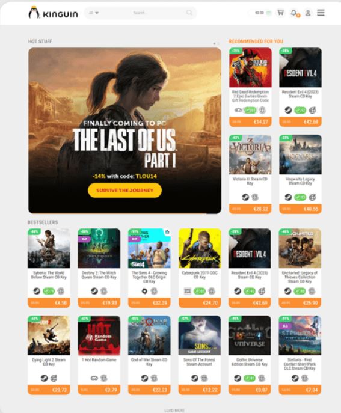The height and width of the screenshot is (413, 341).
Task: Click Hogwarts Legacy Steam CD Key title
Action: coord(300,181)
